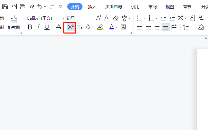Open the 引用 tab

click(135, 7)
